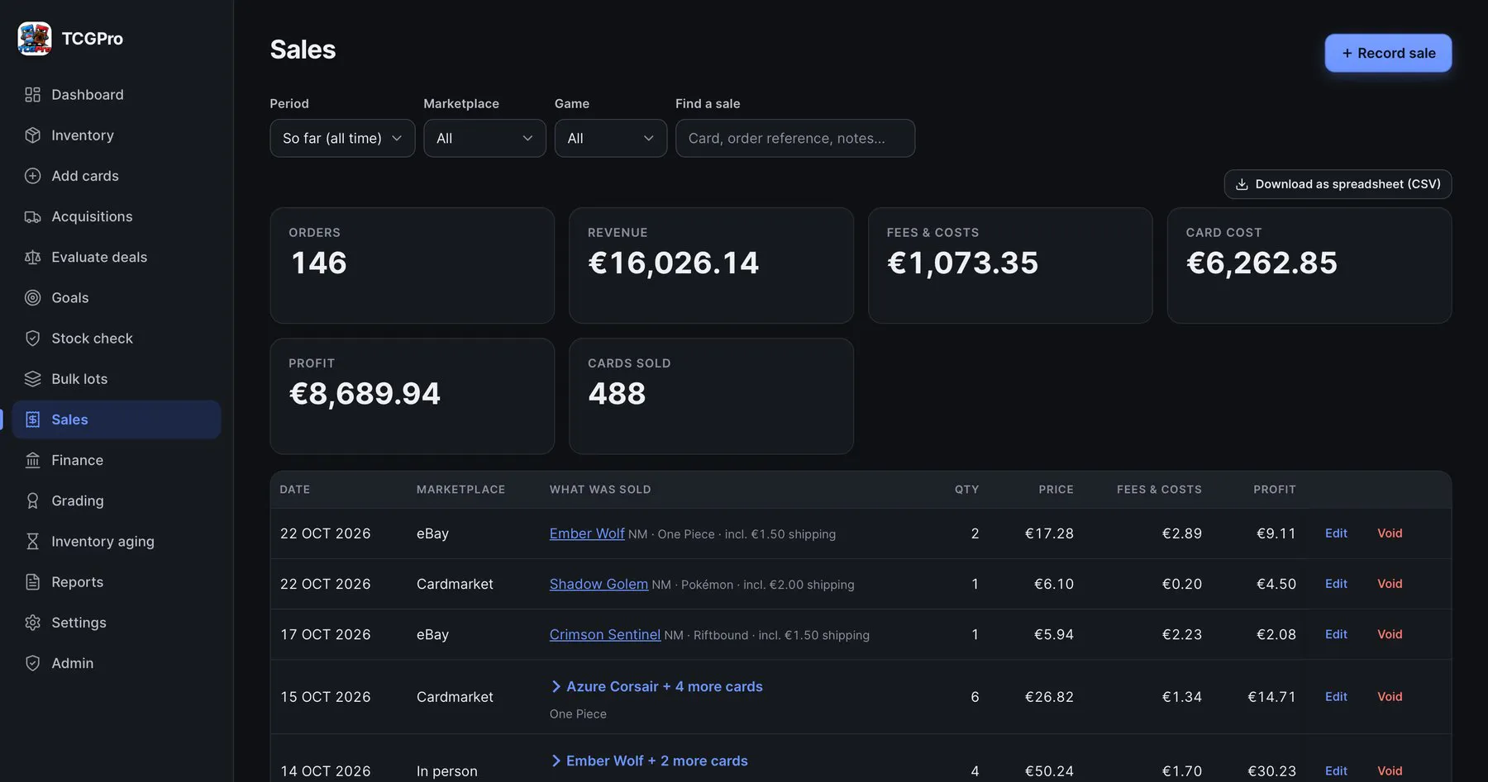This screenshot has width=1488, height=782.
Task: Open Dashboard via its grid icon
Action: point(32,95)
